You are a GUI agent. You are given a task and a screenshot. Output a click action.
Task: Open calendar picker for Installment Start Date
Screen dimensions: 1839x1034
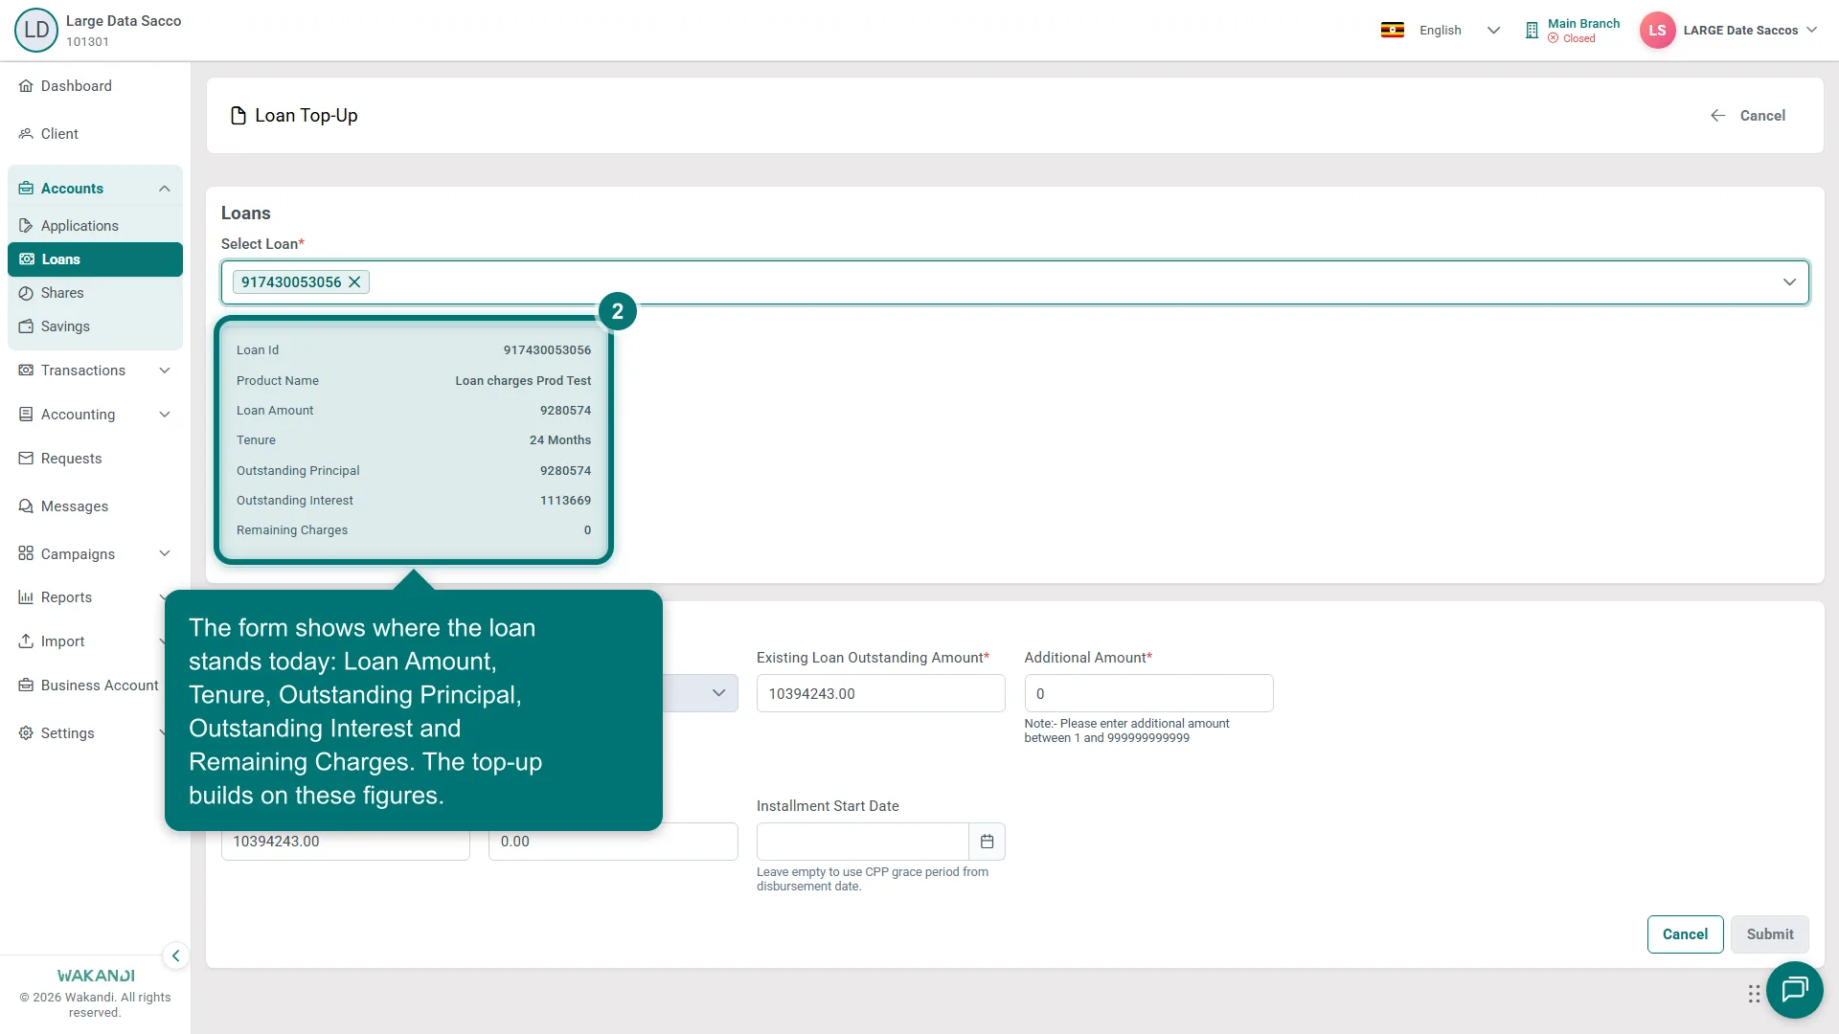pyautogui.click(x=987, y=842)
